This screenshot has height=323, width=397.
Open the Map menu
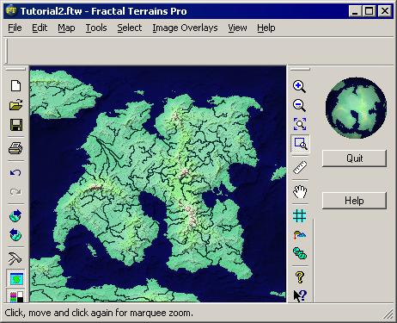coord(66,28)
